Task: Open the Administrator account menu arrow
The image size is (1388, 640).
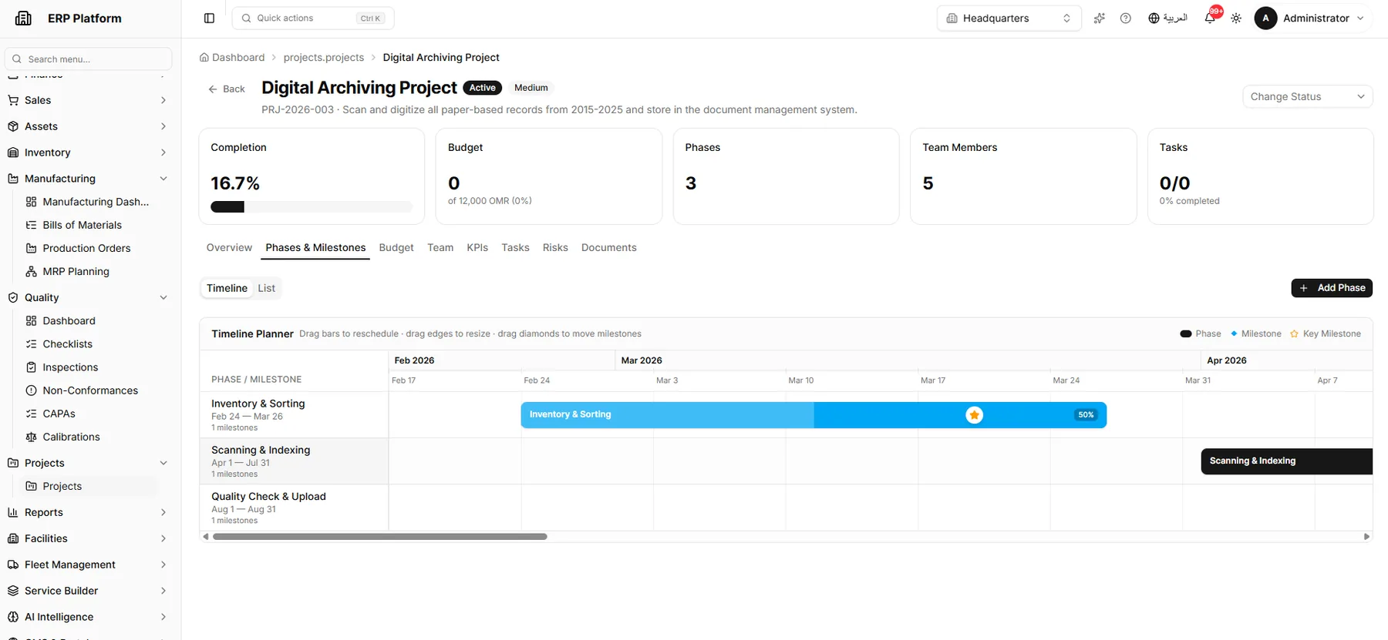Action: pyautogui.click(x=1360, y=18)
